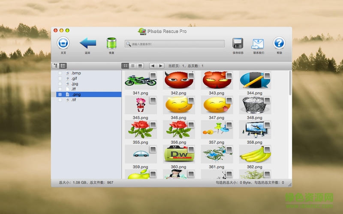Select the red rose thumbnail 356.png

(x=178, y=130)
